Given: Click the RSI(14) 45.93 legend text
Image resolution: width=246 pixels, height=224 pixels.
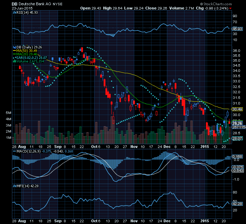Looking at the screenshot, I should 27,13.
